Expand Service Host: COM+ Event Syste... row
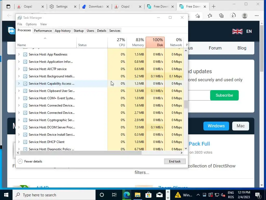Viewport: 266px width, 200px height. tap(19, 98)
